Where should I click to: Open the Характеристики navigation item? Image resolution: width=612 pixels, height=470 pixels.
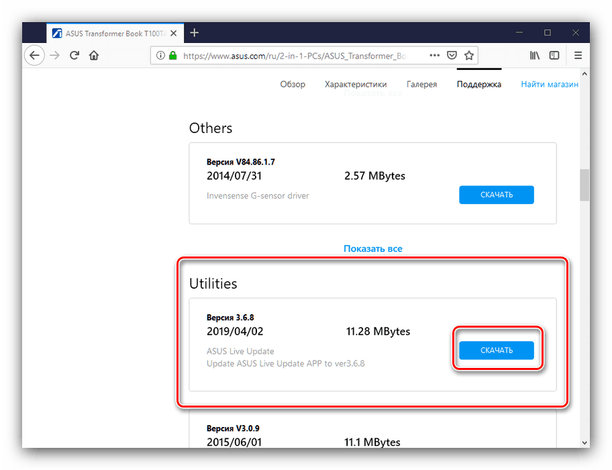click(x=356, y=85)
